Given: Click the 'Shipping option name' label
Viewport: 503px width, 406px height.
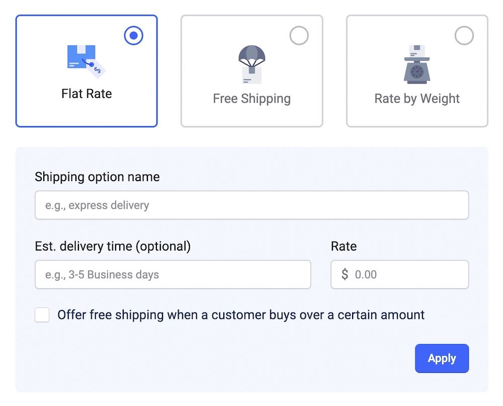Looking at the screenshot, I should point(97,177).
